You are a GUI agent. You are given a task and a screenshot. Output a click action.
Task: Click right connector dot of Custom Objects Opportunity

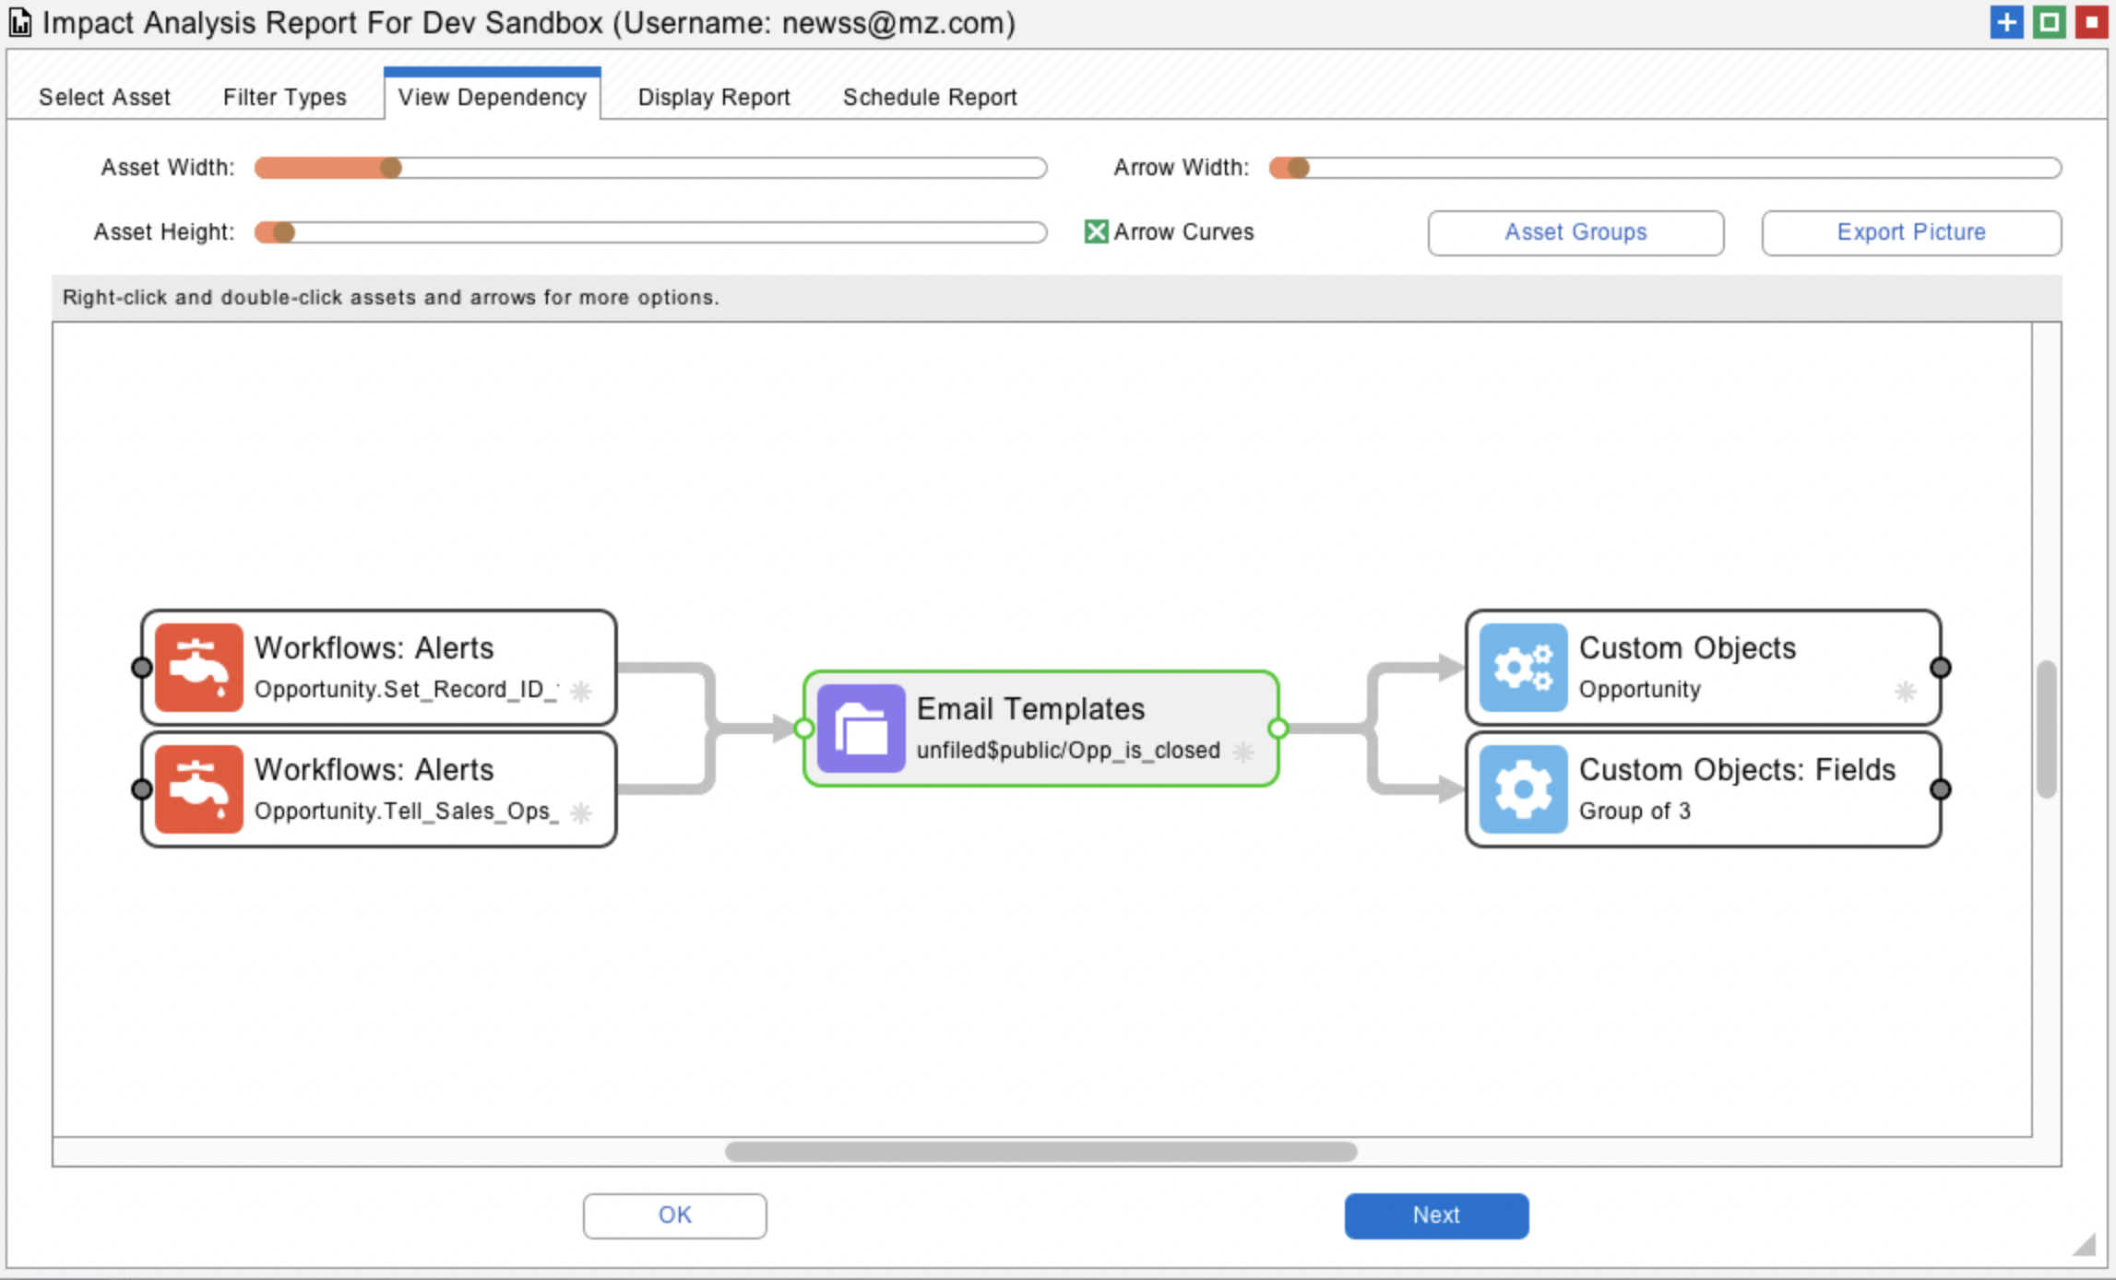click(x=1940, y=667)
